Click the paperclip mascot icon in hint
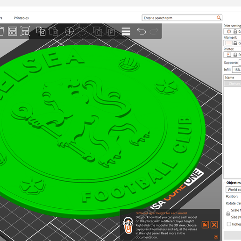The width and height of the screenshot is (241, 241). pyautogui.click(x=128, y=226)
